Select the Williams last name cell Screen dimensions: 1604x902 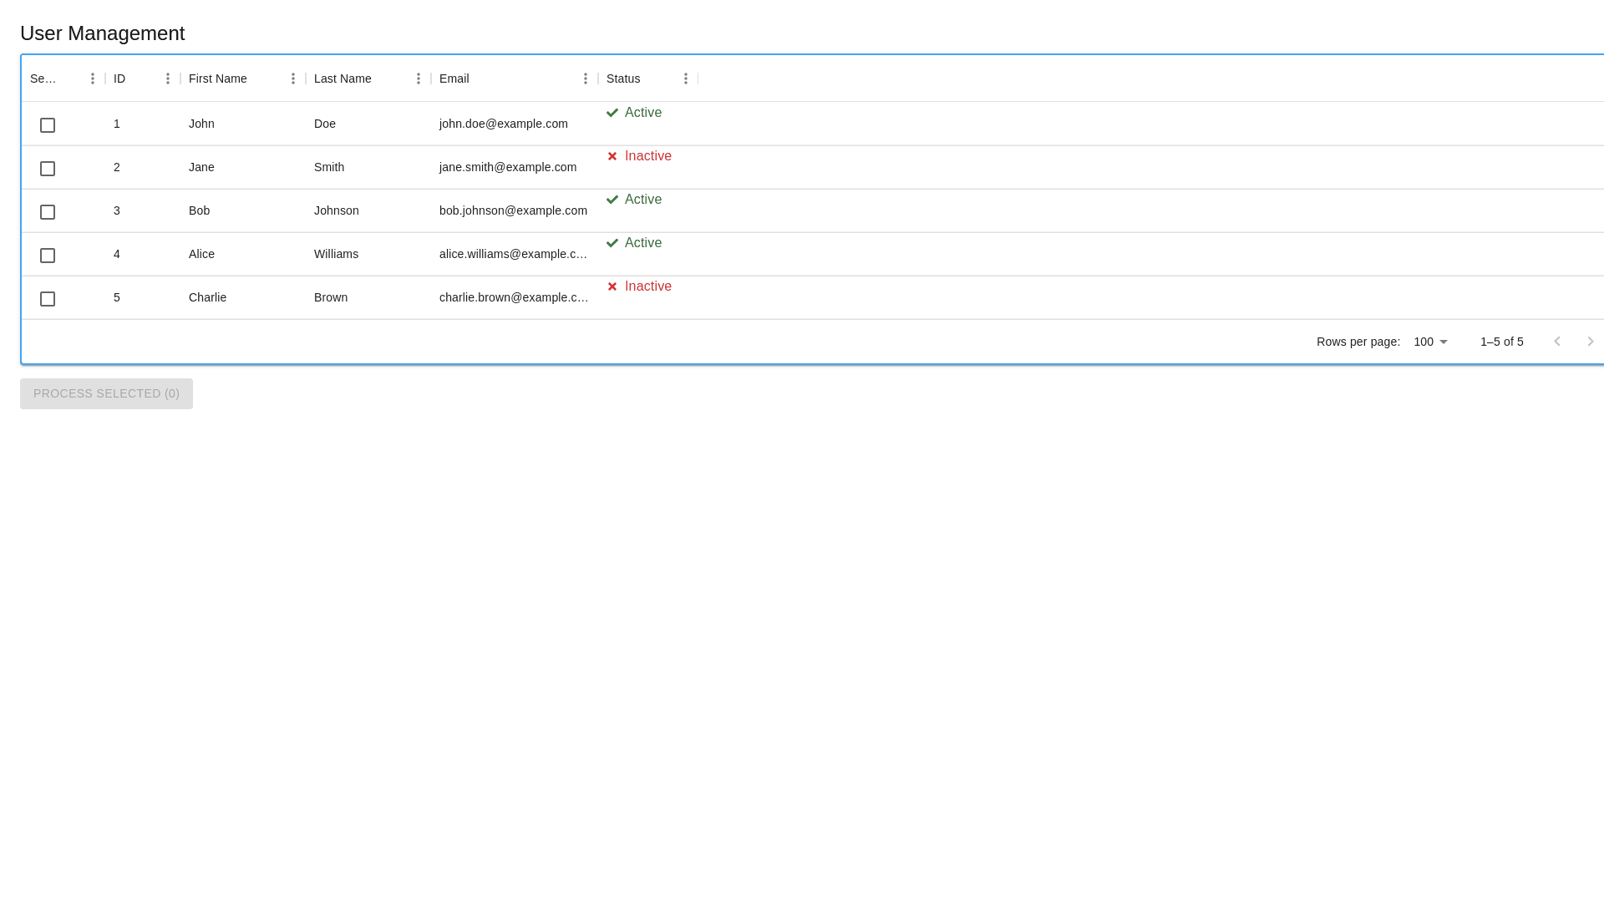click(x=336, y=254)
